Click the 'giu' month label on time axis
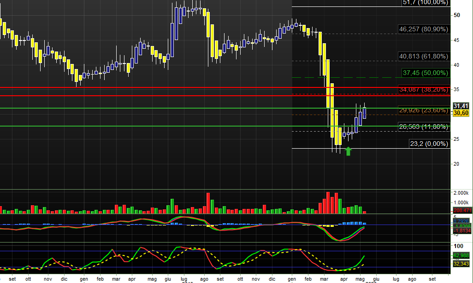 click(376, 279)
